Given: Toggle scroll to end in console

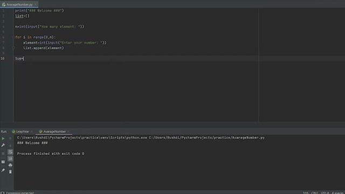Looking at the screenshot, I should (x=10, y=158).
